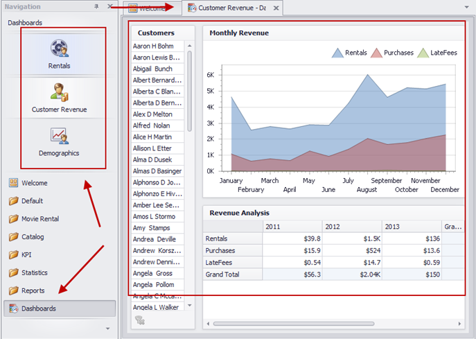Click the clear filter icon below Customers list

click(139, 320)
